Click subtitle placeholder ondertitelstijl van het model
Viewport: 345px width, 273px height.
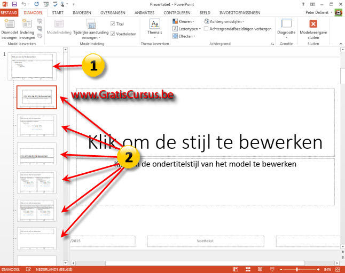tap(205, 182)
